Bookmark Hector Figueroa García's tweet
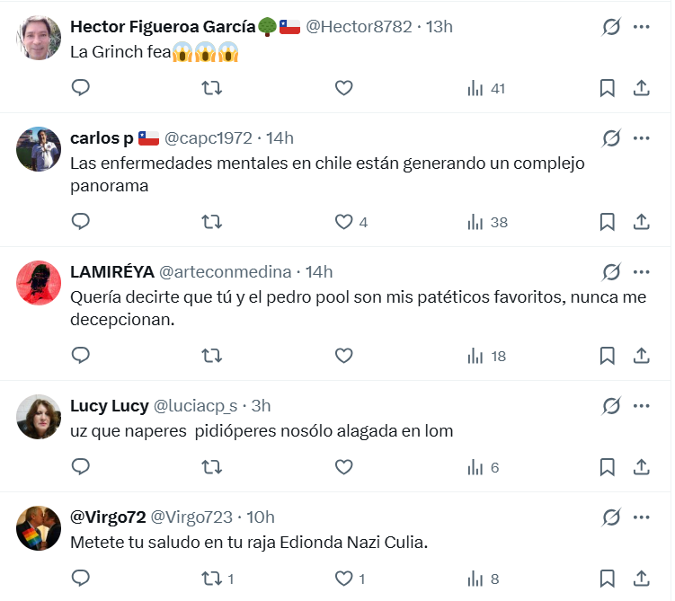 [x=607, y=88]
